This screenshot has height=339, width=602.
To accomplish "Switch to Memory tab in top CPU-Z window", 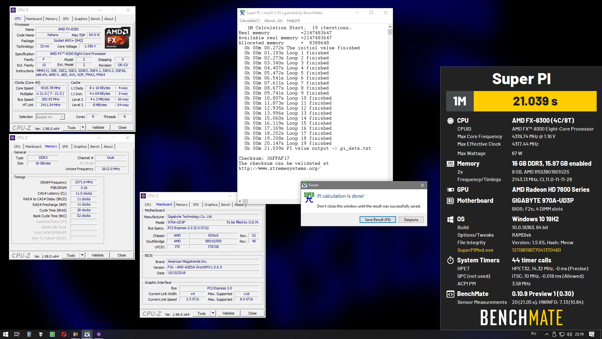I will [x=51, y=19].
